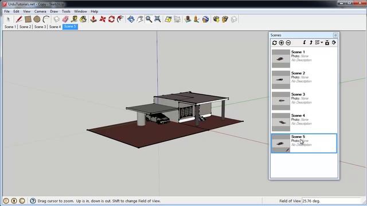The image size is (367, 206).
Task: Open the Camera menu
Action: click(x=40, y=11)
